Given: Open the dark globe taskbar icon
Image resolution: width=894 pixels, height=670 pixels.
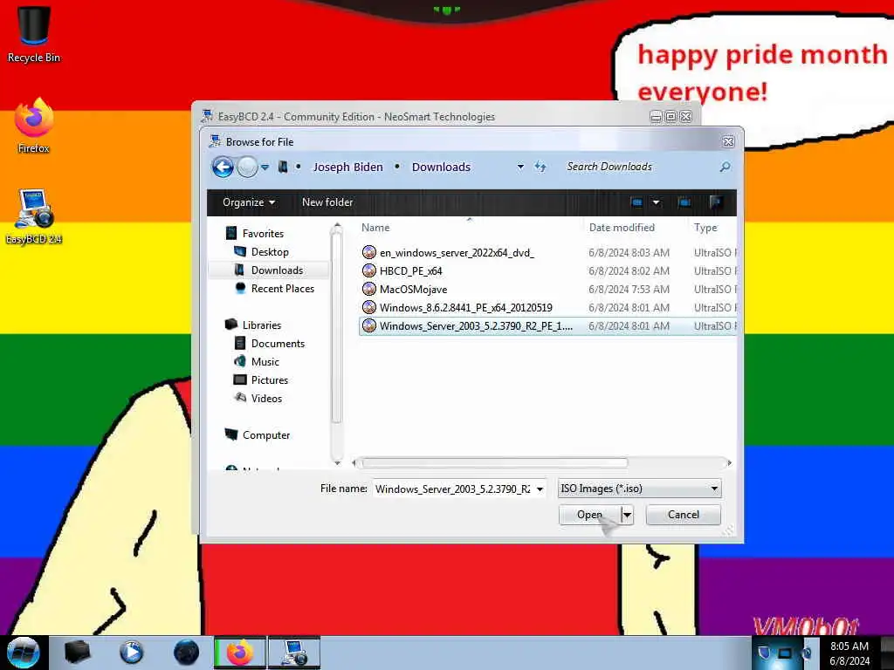Looking at the screenshot, I should click(186, 653).
